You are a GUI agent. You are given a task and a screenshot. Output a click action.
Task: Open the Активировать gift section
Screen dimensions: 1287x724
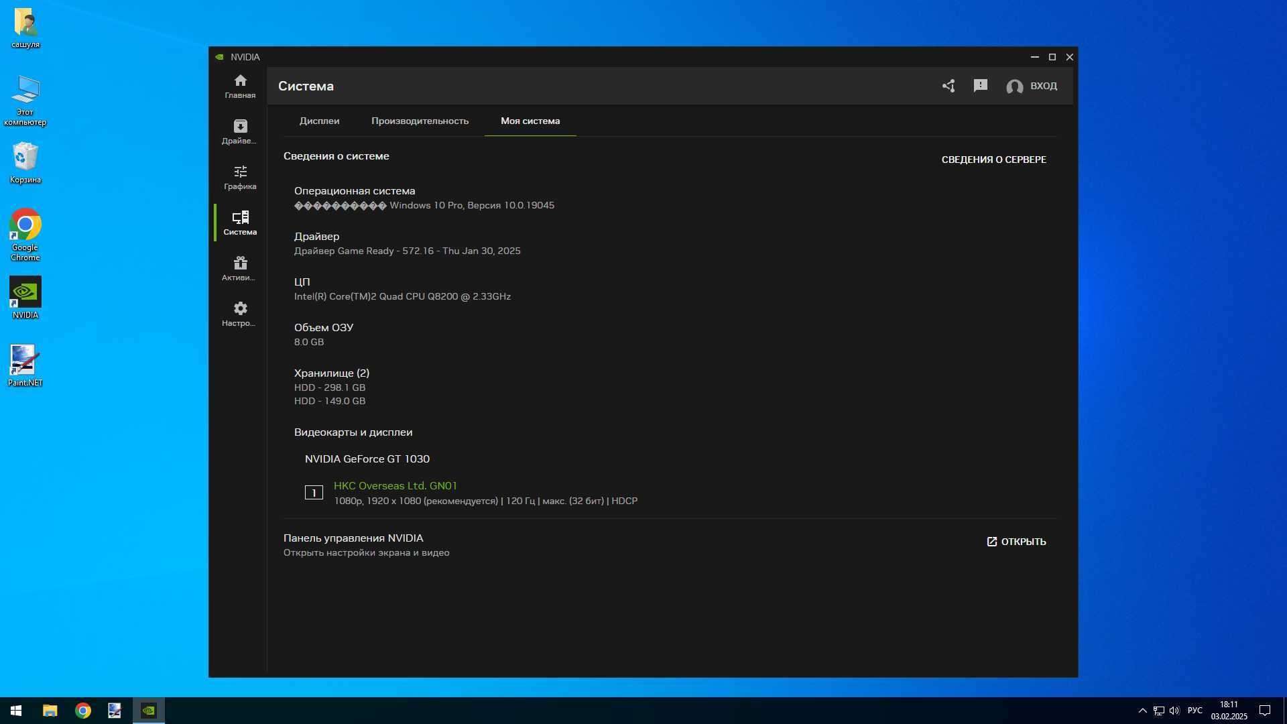pyautogui.click(x=240, y=269)
